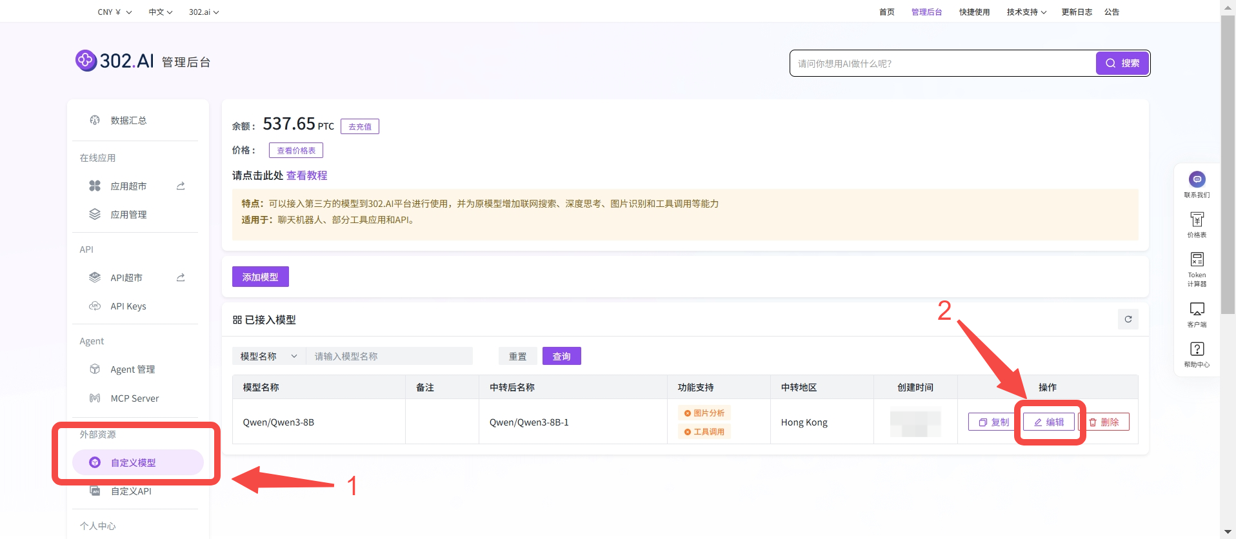Click share icon next to 应用超市
Image resolution: width=1236 pixels, height=539 pixels.
click(x=181, y=186)
